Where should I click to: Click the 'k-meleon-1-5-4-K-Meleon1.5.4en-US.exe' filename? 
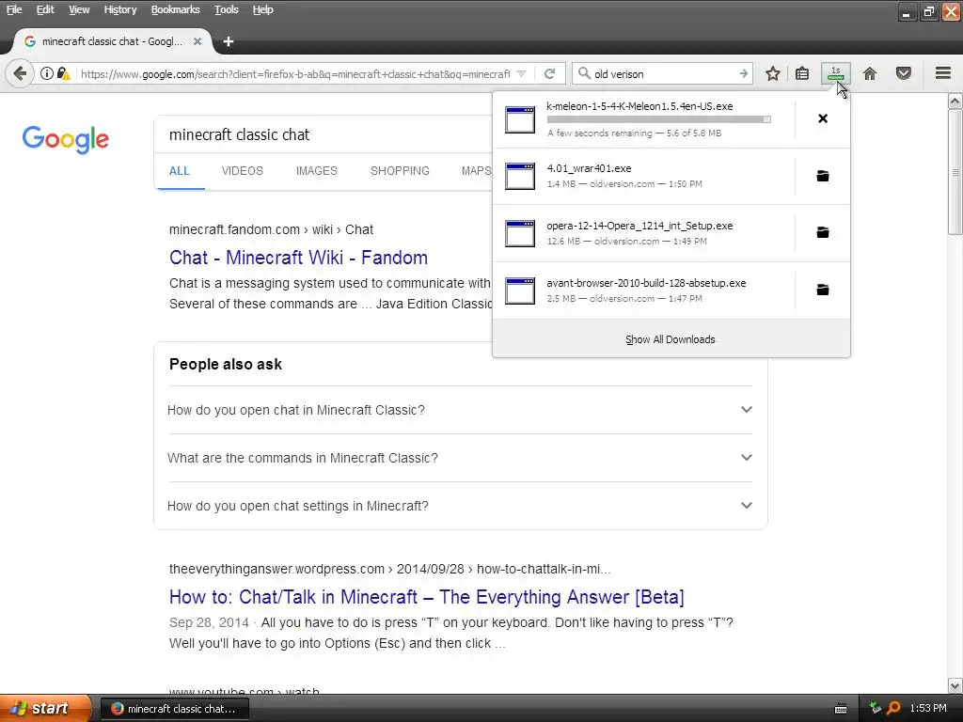pyautogui.click(x=639, y=106)
